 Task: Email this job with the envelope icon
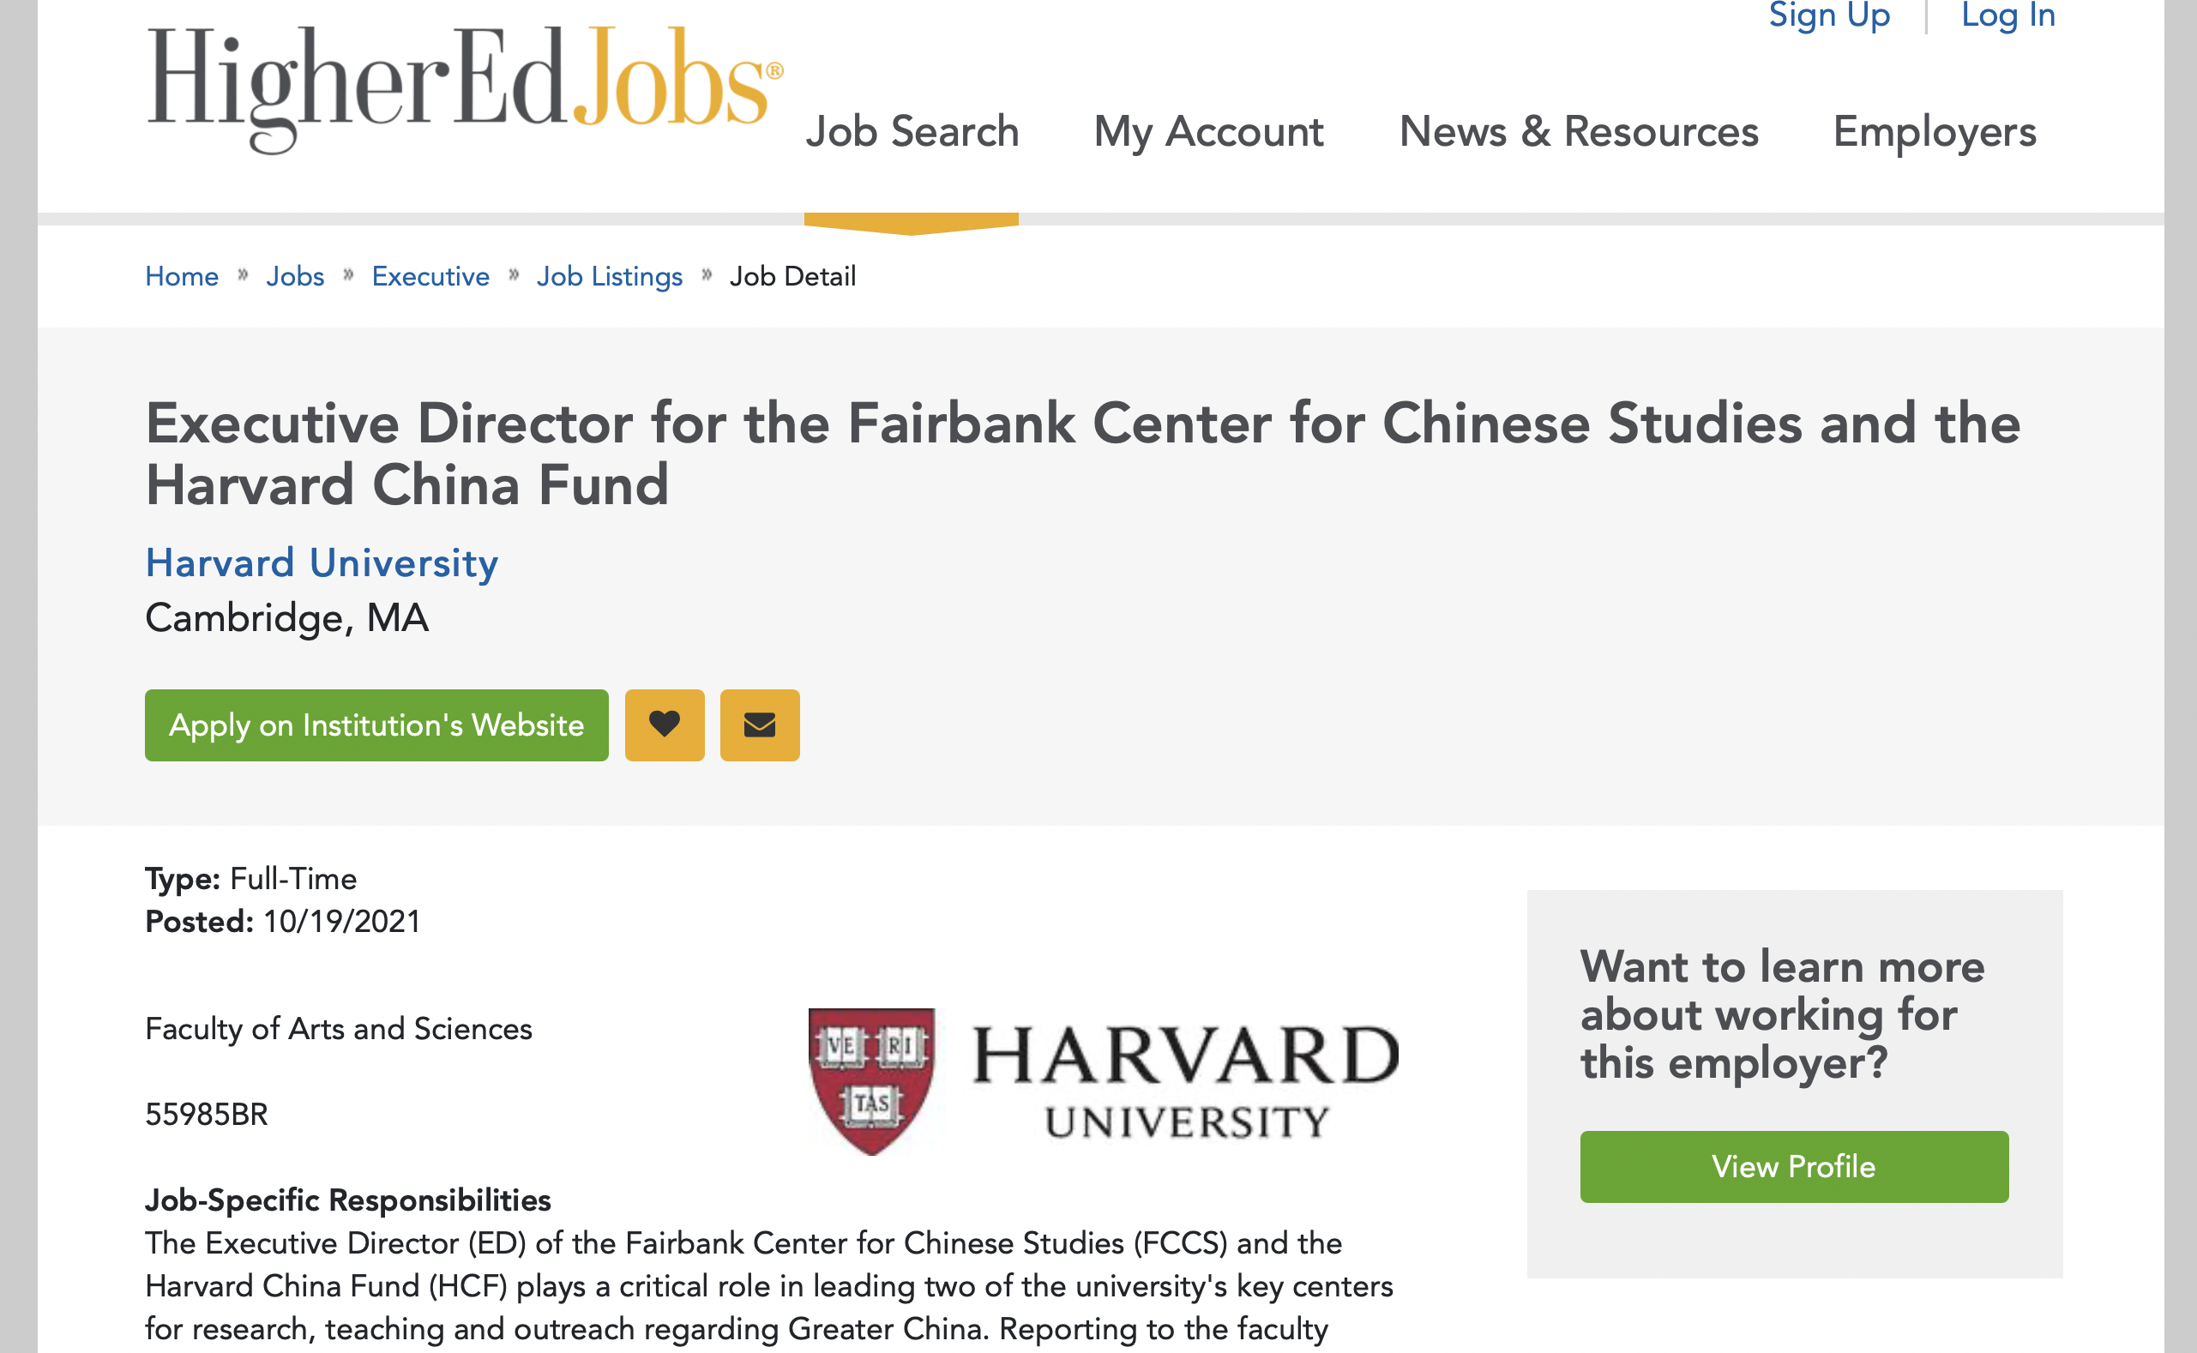[x=760, y=725]
